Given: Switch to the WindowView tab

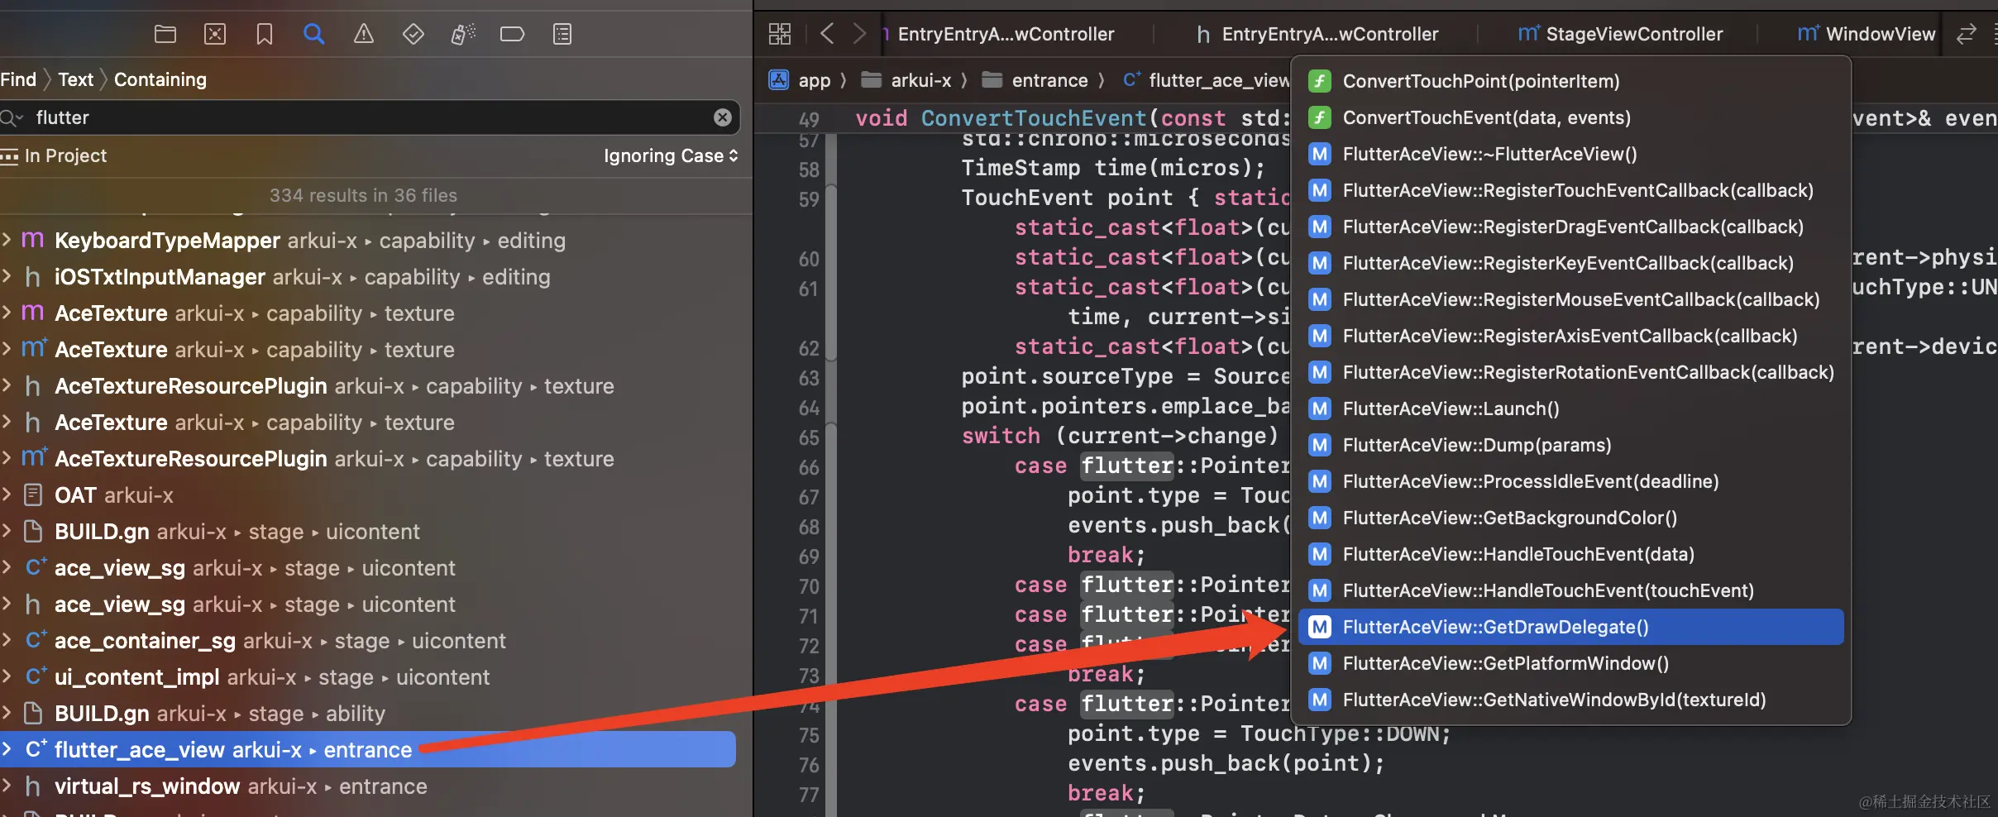Looking at the screenshot, I should (1866, 34).
